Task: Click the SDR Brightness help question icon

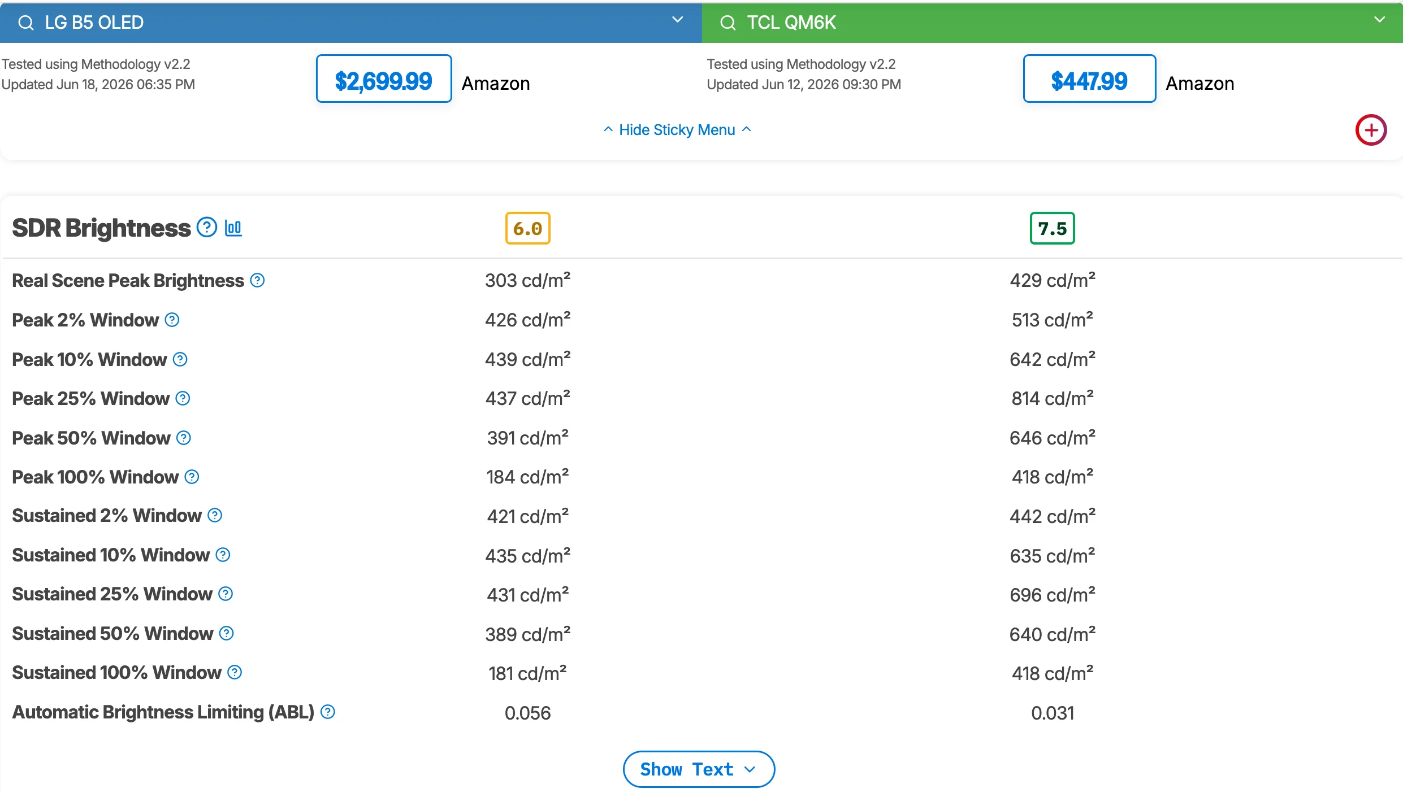Action: [207, 228]
